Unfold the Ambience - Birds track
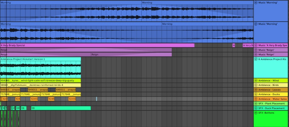The image size is (289, 127). tap(256, 85)
